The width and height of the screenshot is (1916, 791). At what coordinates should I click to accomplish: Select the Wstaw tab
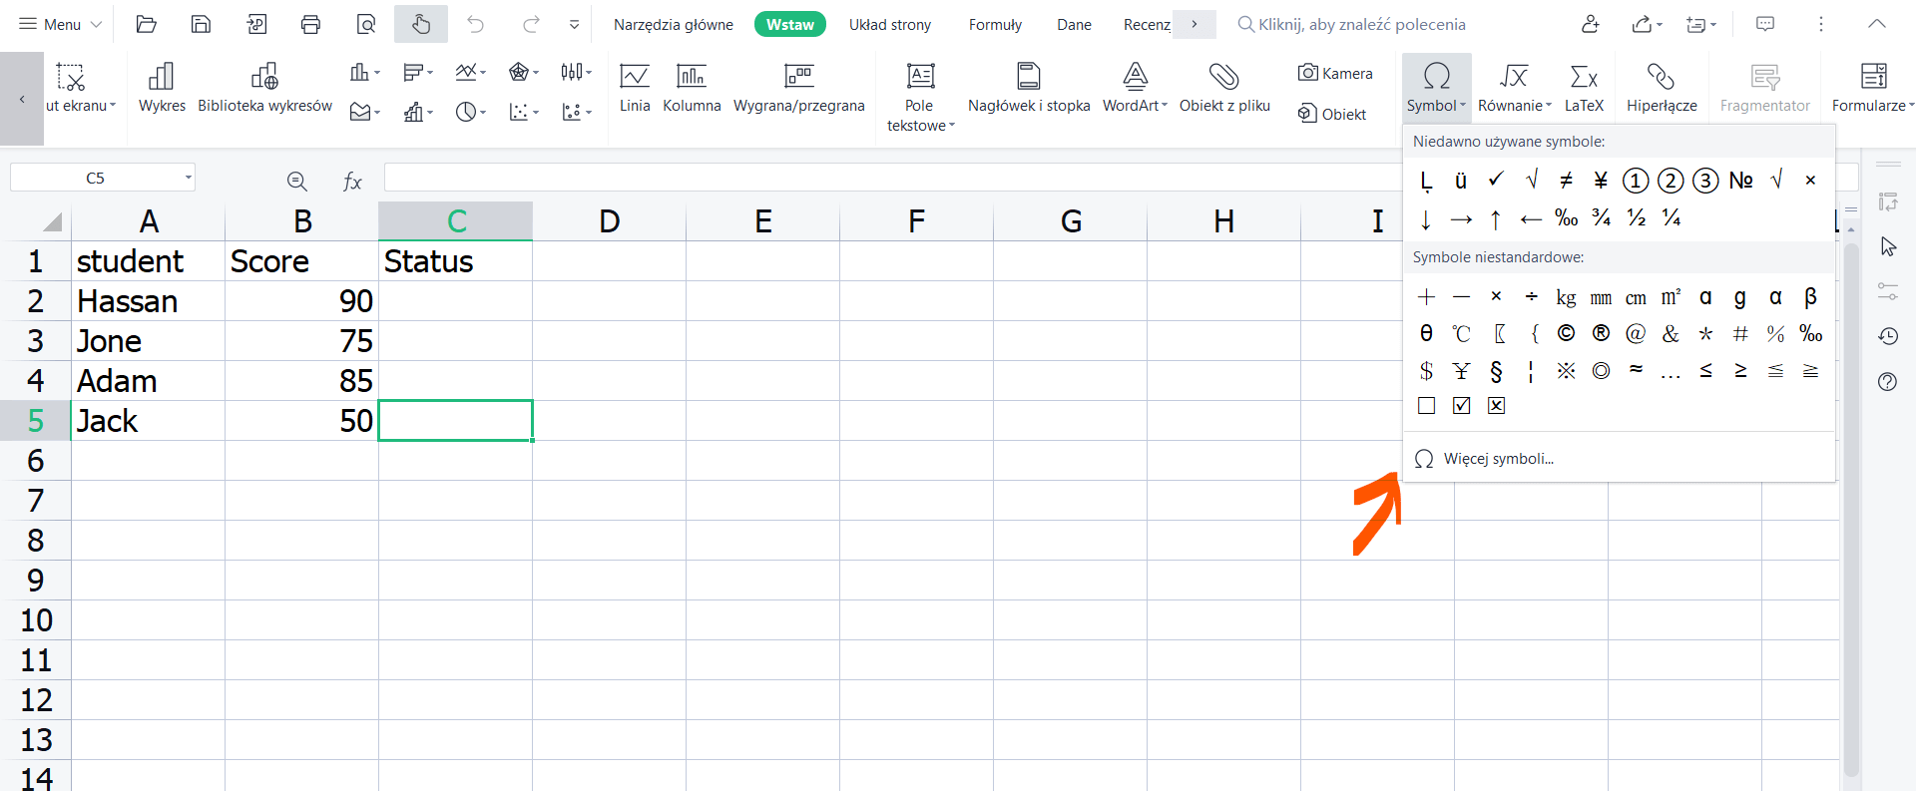790,24
